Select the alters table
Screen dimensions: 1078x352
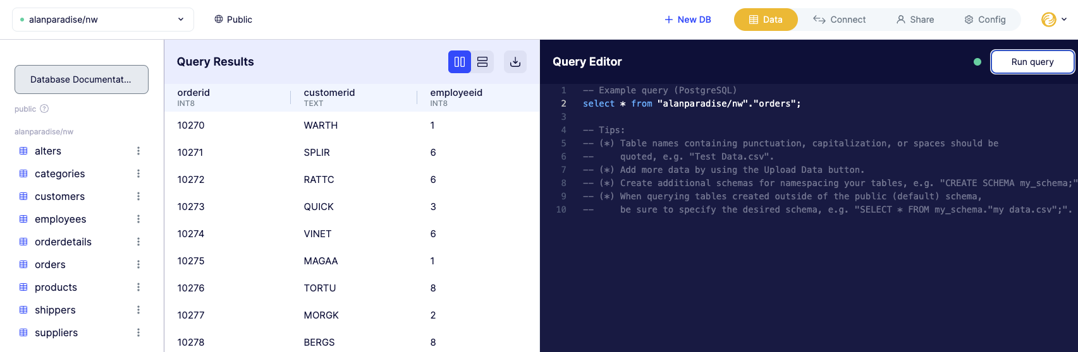click(48, 151)
